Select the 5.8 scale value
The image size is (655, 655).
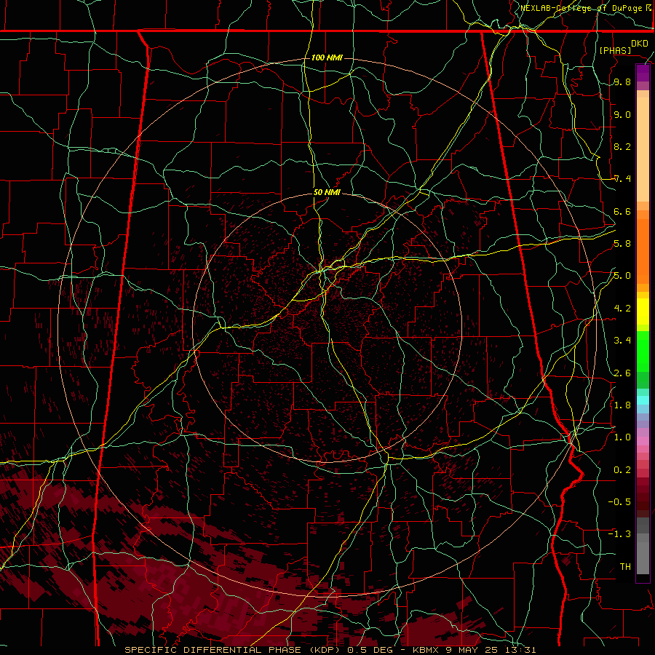(622, 244)
